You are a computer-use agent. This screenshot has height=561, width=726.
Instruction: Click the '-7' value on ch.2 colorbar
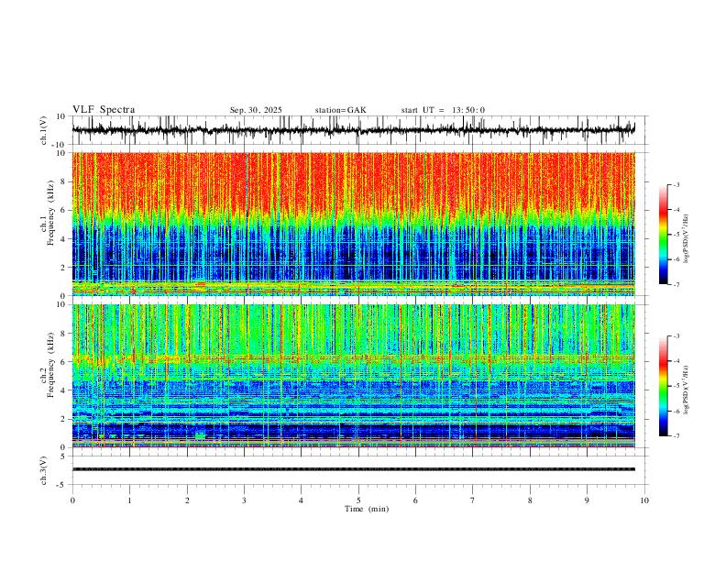(x=676, y=436)
